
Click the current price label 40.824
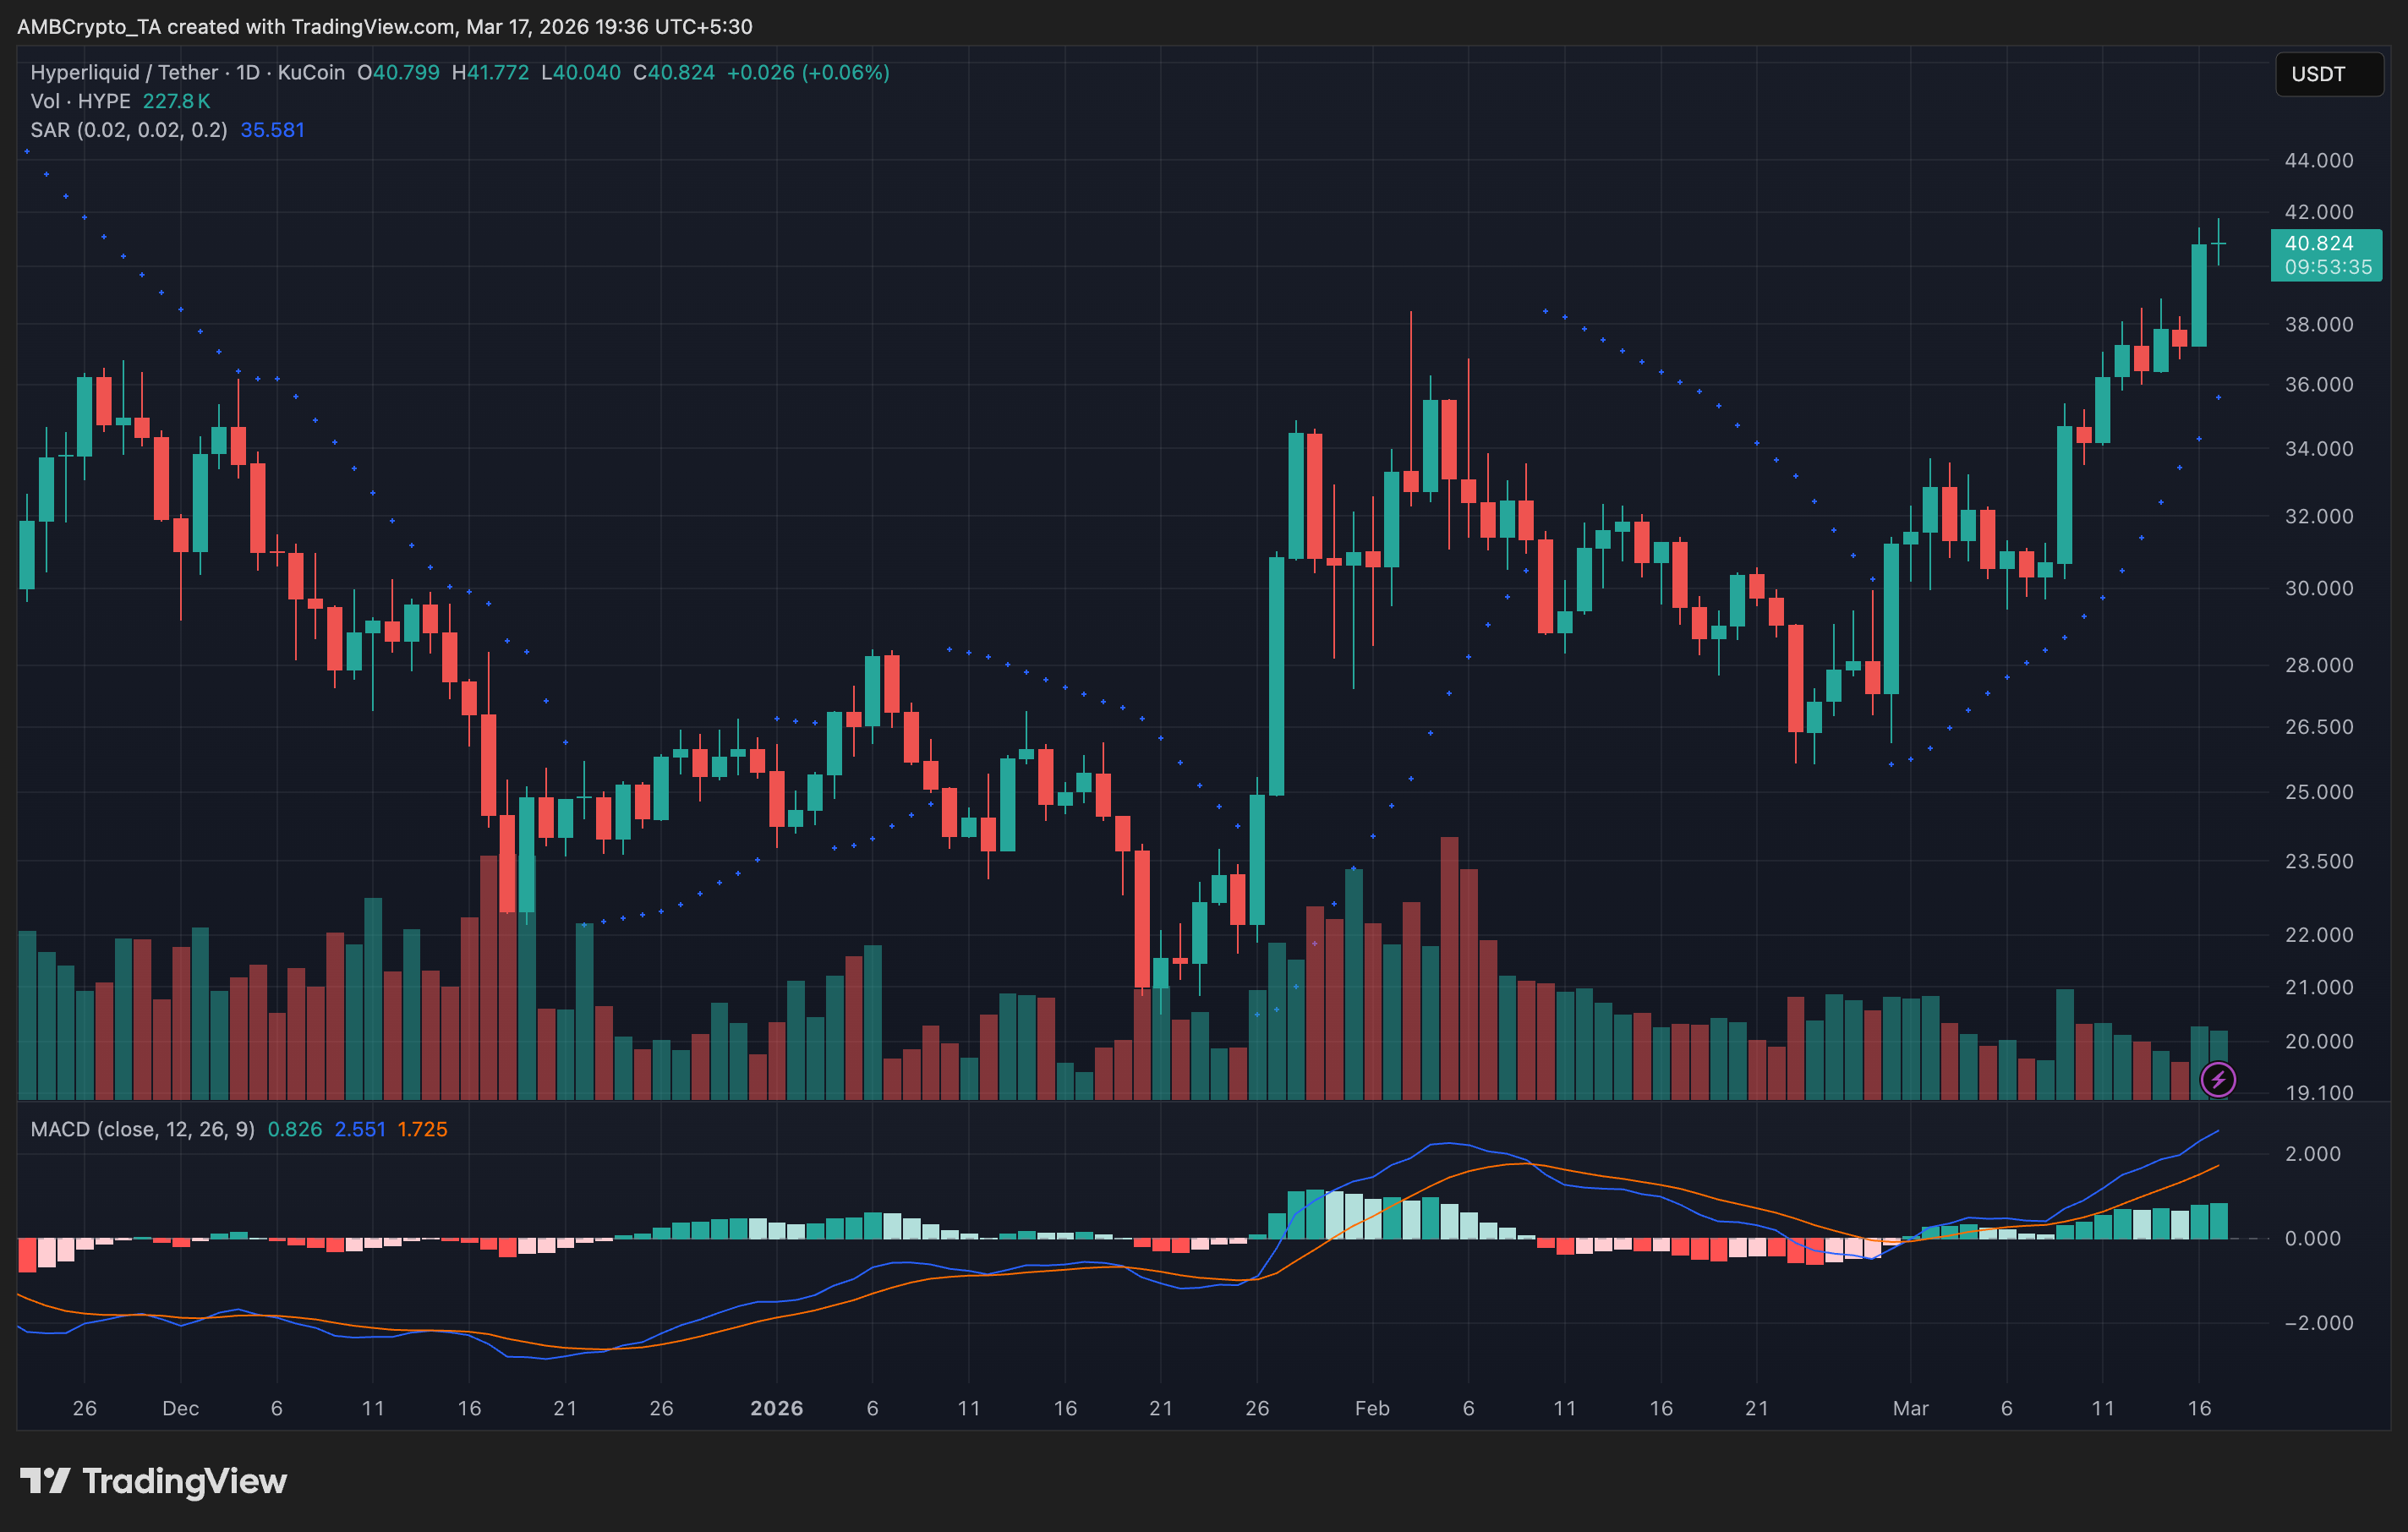tap(2318, 243)
